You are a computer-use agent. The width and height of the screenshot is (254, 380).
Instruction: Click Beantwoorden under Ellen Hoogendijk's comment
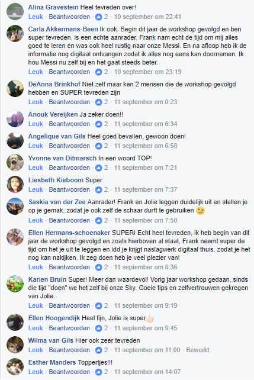(x=69, y=328)
